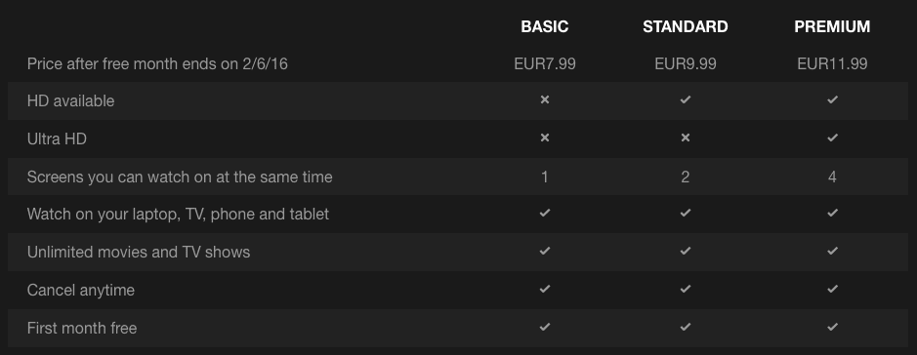
Task: Click the Standard plan HD available checkmark
Action: coord(685,99)
